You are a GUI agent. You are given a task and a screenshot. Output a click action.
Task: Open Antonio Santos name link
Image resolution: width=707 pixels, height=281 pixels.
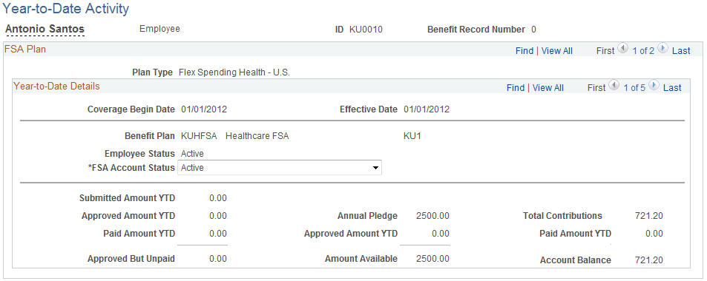pos(45,30)
